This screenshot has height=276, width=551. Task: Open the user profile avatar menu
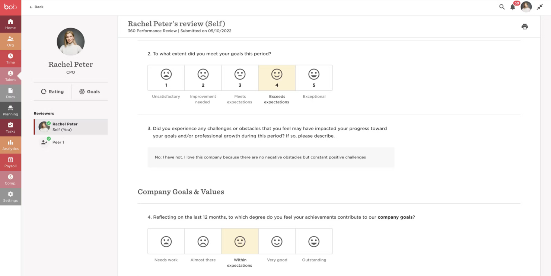(526, 7)
